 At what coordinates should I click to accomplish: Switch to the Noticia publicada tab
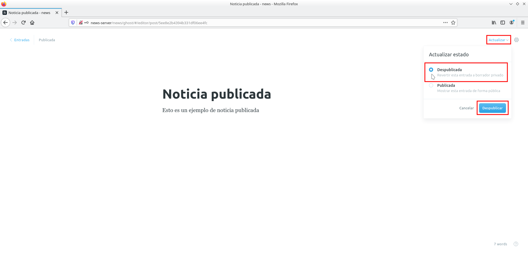[x=29, y=13]
